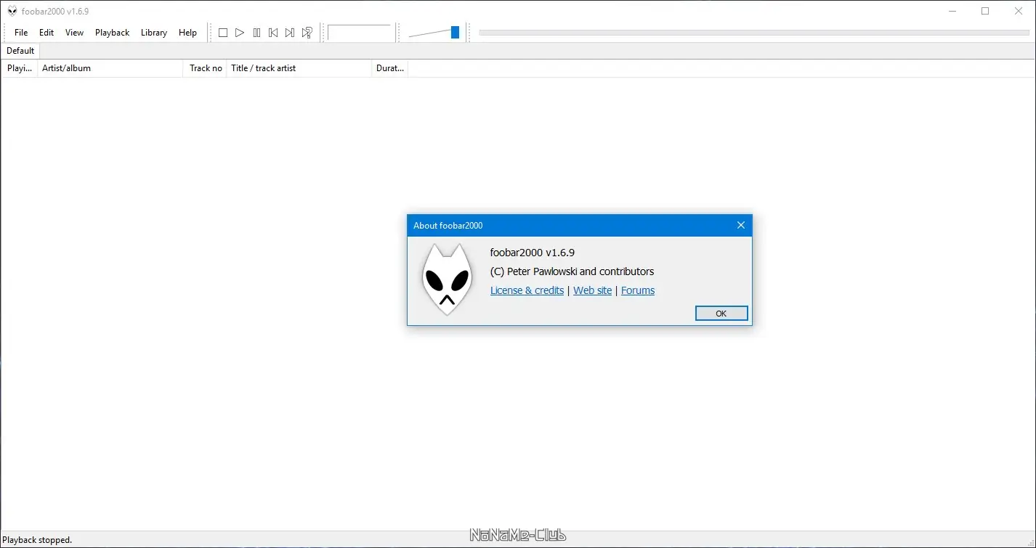
Task: Open the Forums link
Action: click(x=638, y=290)
